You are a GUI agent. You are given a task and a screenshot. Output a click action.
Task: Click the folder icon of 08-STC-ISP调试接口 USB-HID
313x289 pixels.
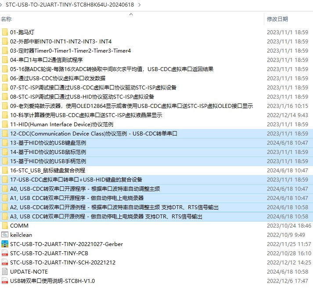pos(5,97)
